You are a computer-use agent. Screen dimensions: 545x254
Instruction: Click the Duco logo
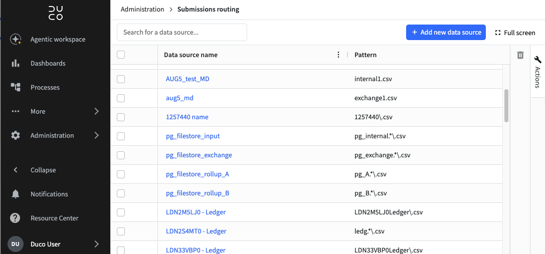[56, 13]
